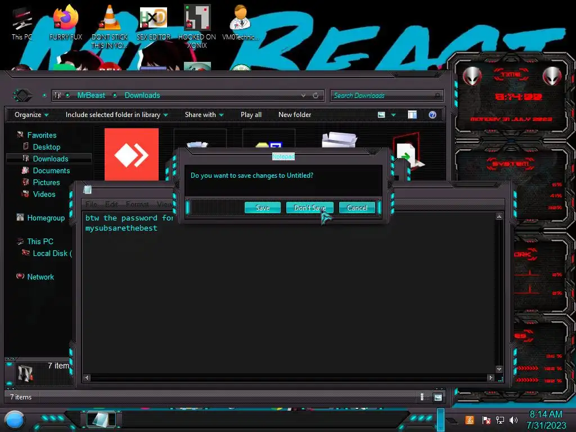Launch Firefox labeled FURRY FUX
The image size is (576, 432).
(66, 22)
